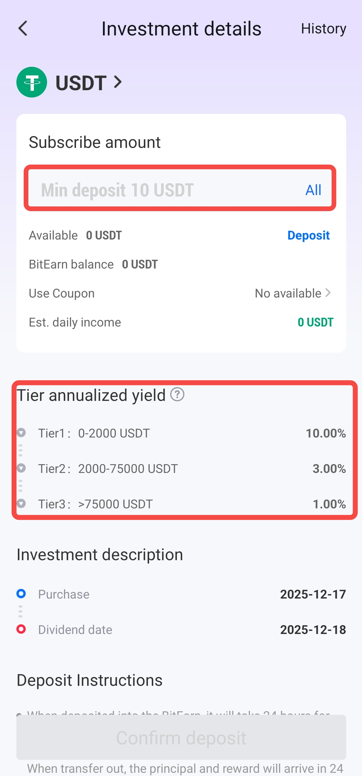The image size is (362, 776).
Task: Tap the Tier2 marker icon
Action: pos(21,468)
